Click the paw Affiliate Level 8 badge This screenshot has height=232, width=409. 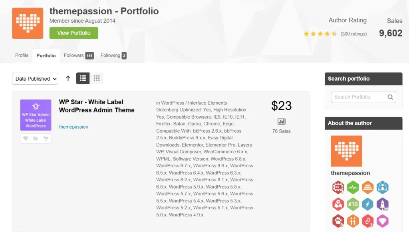pyautogui.click(x=338, y=221)
